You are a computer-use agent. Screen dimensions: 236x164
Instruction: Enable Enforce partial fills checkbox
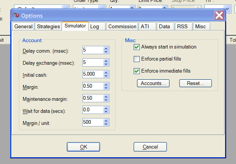coord(137,59)
